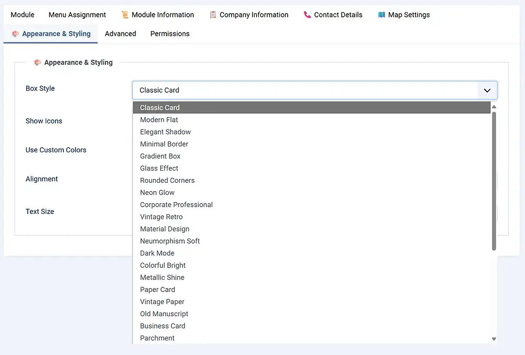Viewport: 525px width, 355px height.
Task: Select Old Manuscript box style
Action: click(x=164, y=314)
